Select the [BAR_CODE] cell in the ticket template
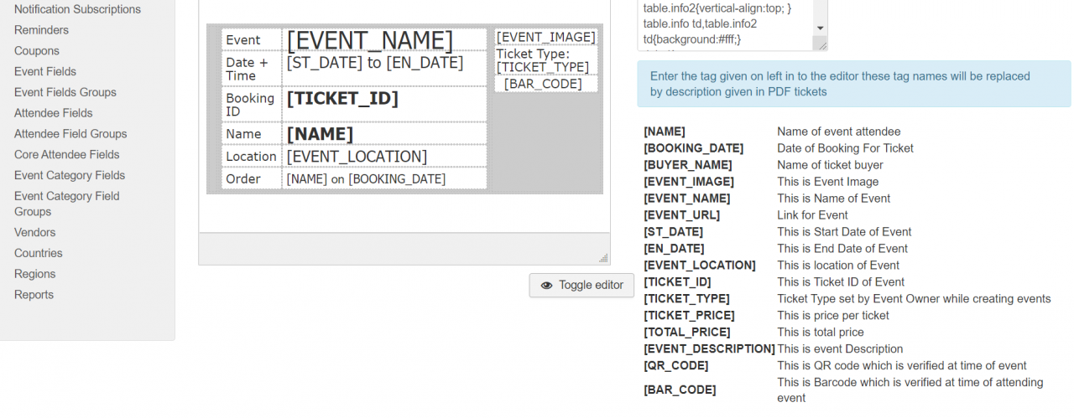 coord(543,84)
